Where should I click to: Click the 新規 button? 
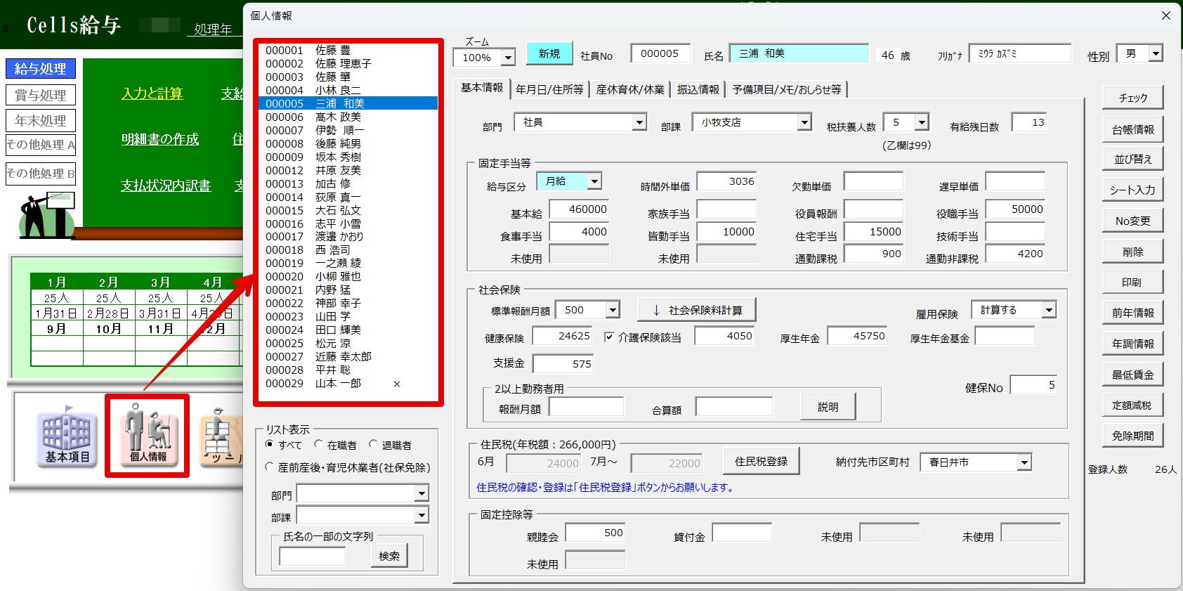[x=549, y=53]
